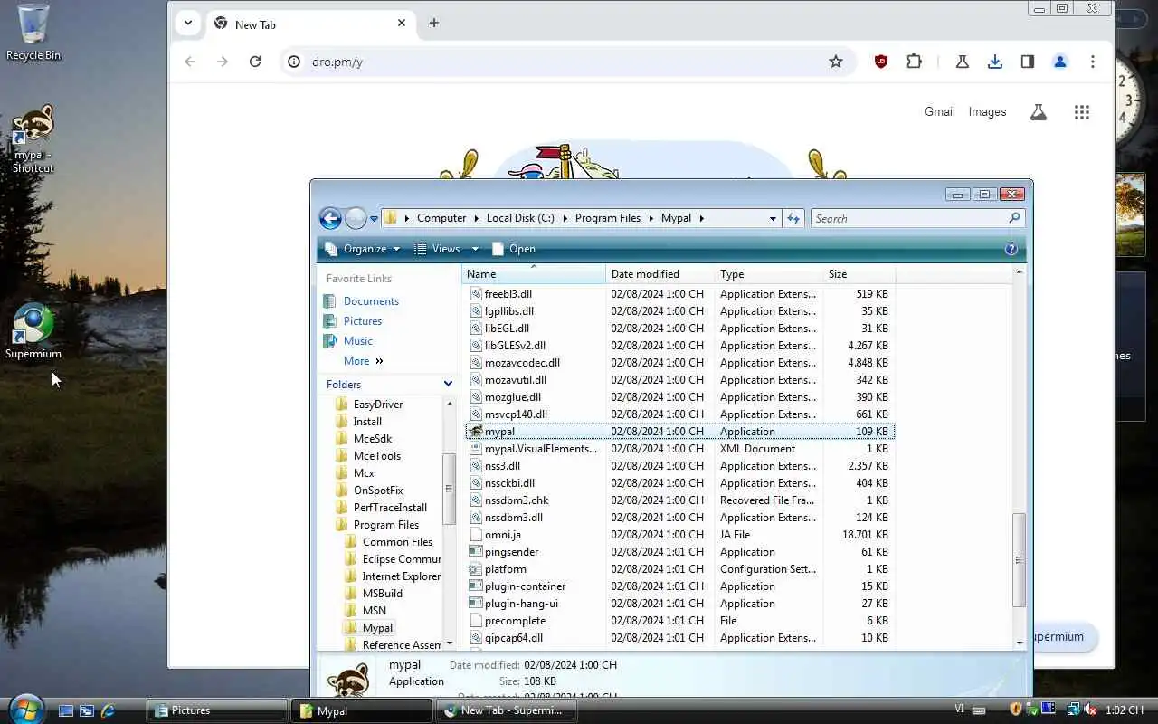Select the Common Files folder in tree
The image size is (1158, 724).
pyautogui.click(x=389, y=542)
